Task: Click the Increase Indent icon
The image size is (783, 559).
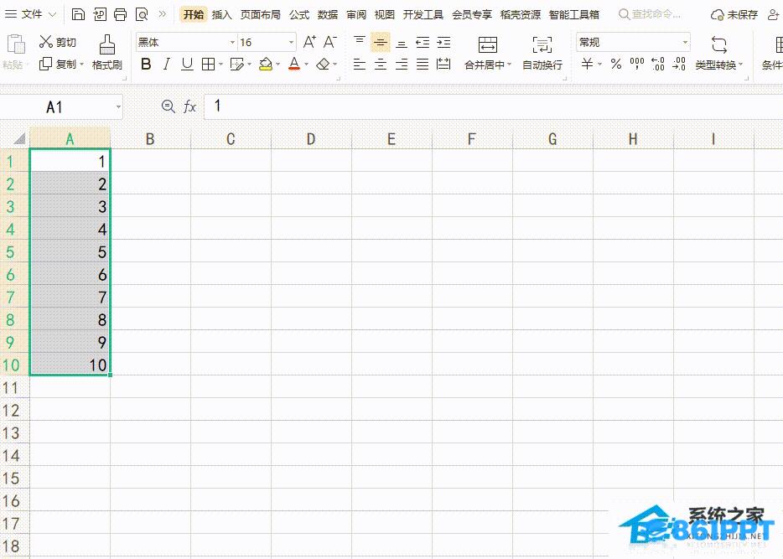Action: coord(443,43)
